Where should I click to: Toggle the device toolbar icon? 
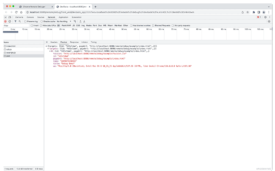(10, 17)
